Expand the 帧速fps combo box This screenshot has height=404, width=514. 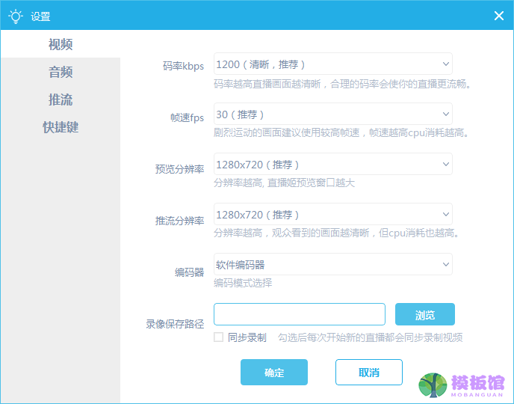(x=333, y=114)
